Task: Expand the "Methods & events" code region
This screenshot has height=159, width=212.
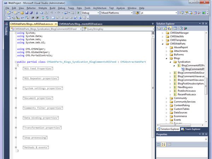Action: coord(17,147)
